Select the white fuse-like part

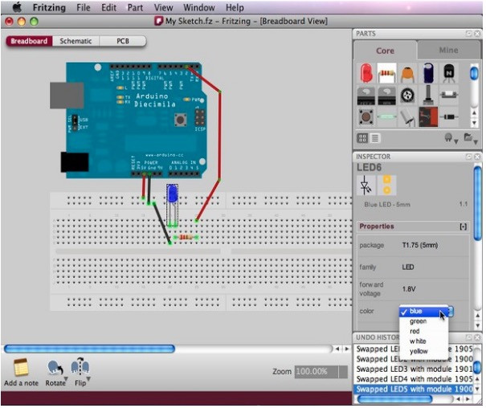click(448, 94)
